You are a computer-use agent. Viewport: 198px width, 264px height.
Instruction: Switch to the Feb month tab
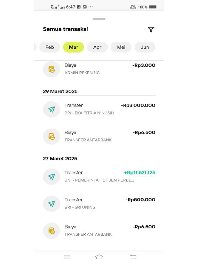(x=50, y=47)
